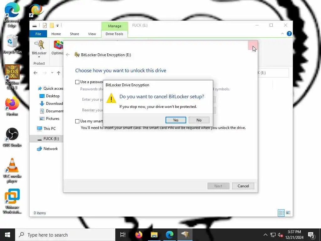
Task: Open Downloads in navigation pane
Action: (x=51, y=104)
